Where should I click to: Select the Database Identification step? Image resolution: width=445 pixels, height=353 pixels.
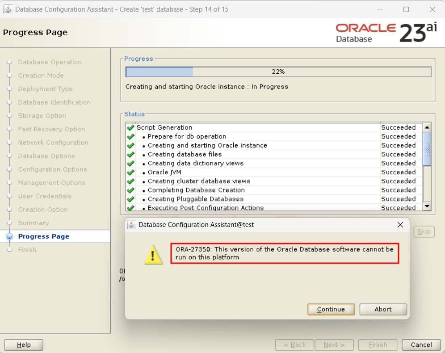pos(54,102)
